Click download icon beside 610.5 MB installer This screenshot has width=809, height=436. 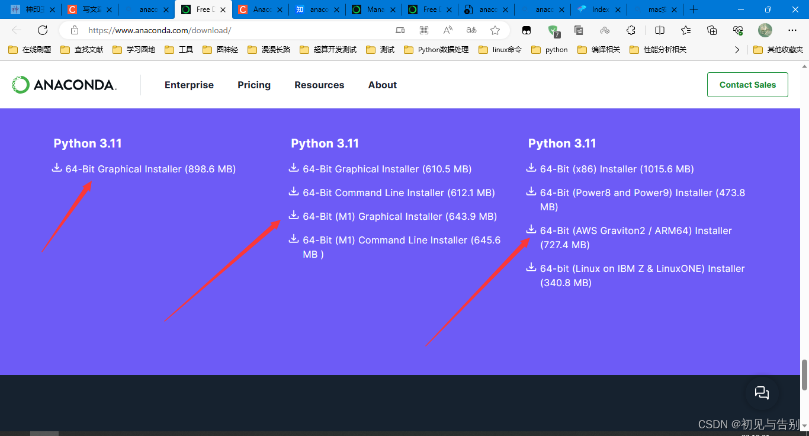tap(294, 168)
